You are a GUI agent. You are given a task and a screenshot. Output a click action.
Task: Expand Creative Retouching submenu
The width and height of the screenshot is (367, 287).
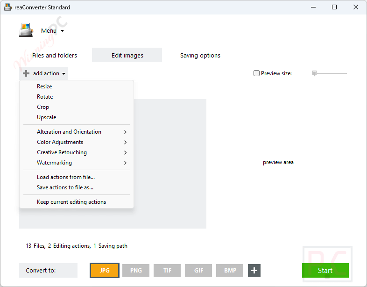77,152
